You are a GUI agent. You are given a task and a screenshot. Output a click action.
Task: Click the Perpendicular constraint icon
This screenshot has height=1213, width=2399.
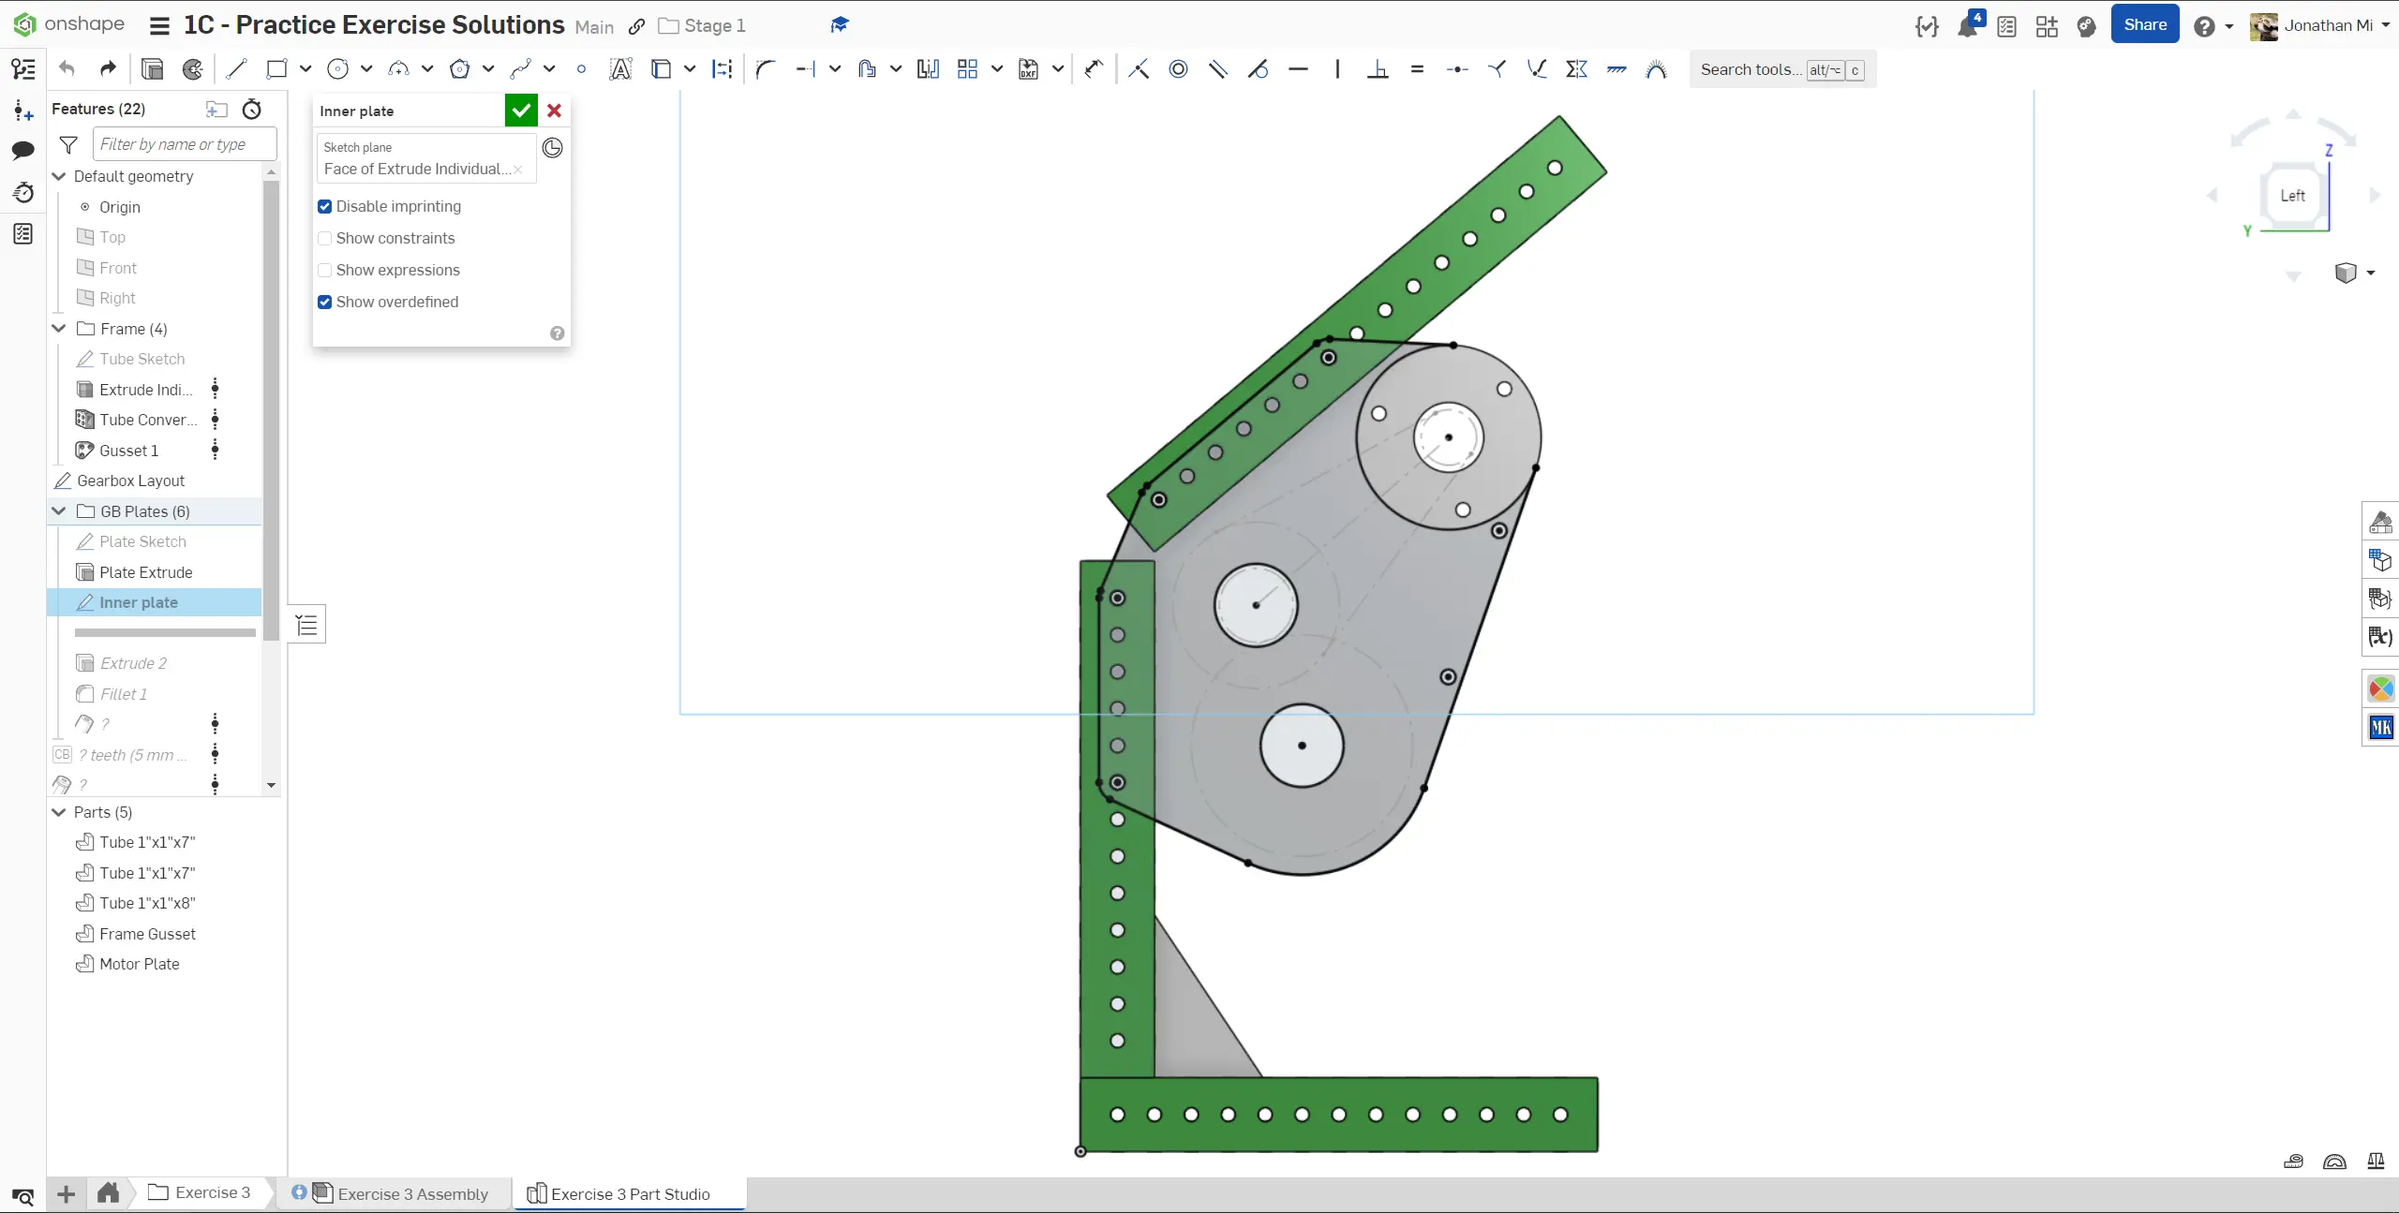[x=1378, y=68]
